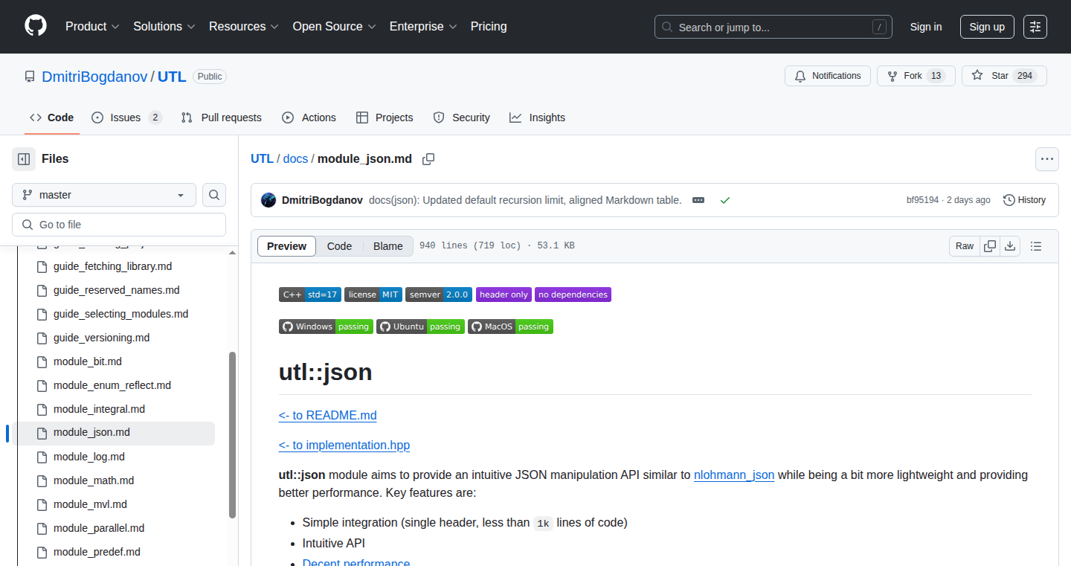Open the nlohmann_json link

click(x=734, y=475)
